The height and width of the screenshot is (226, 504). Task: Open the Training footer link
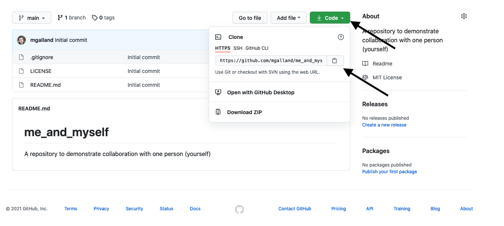coord(402,209)
